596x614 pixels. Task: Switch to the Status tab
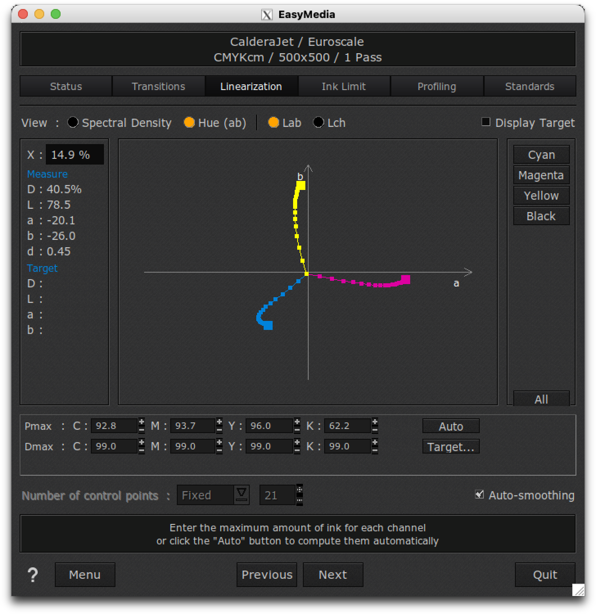point(66,86)
